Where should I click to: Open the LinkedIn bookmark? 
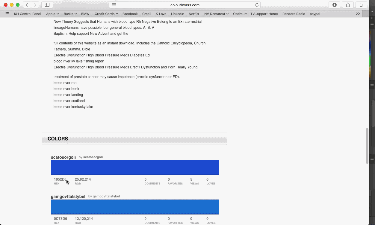[178, 14]
